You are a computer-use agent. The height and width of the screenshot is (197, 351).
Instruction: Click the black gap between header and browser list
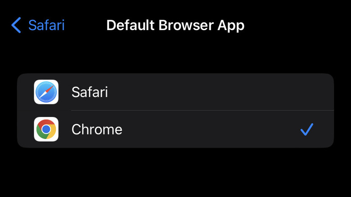tap(175, 56)
